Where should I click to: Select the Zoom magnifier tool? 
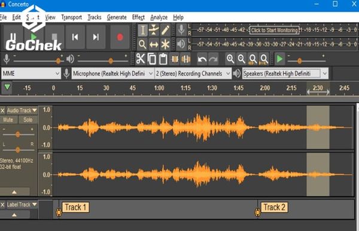click(x=142, y=44)
